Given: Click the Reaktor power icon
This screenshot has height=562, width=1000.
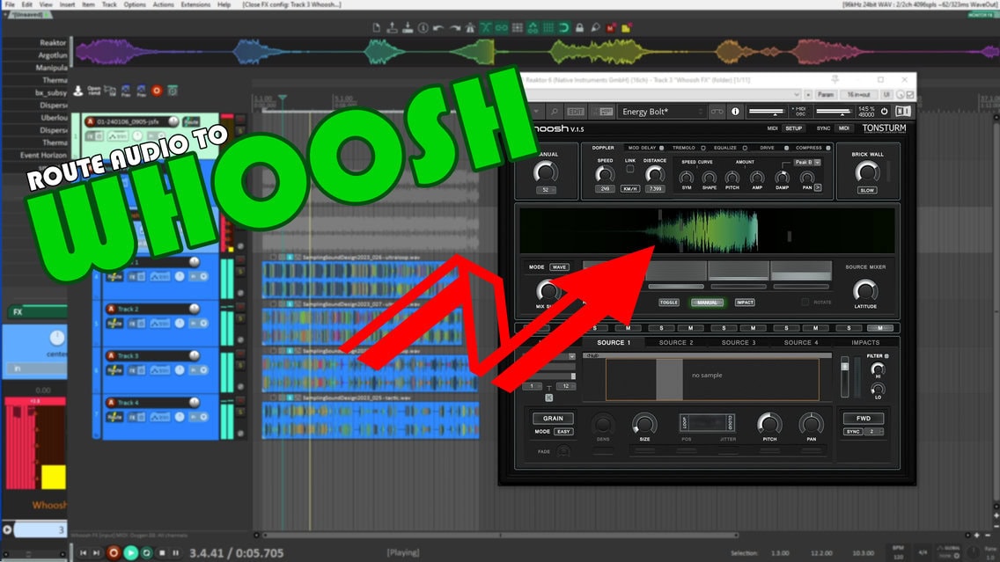Looking at the screenshot, I should [886, 112].
